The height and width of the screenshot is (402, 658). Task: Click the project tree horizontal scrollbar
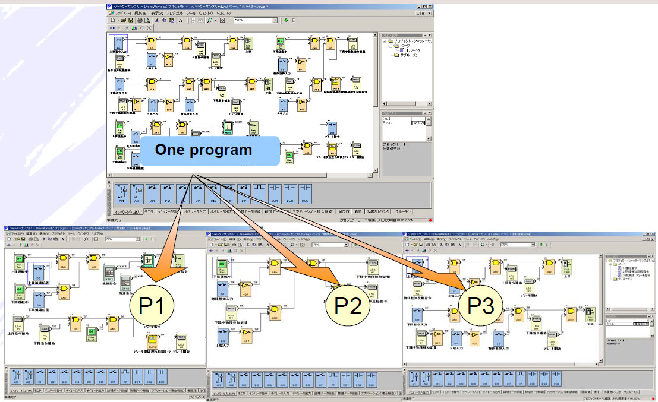click(x=406, y=103)
